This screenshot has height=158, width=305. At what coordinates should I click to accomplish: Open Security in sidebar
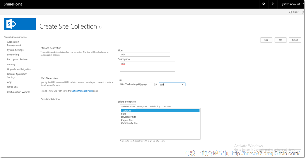(11, 64)
